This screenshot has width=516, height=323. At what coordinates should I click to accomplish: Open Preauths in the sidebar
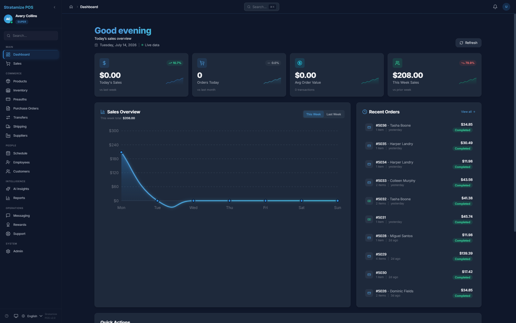tap(31, 99)
